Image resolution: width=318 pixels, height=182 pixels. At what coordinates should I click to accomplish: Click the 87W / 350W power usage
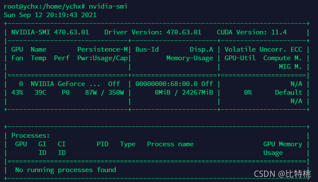pyautogui.click(x=104, y=93)
